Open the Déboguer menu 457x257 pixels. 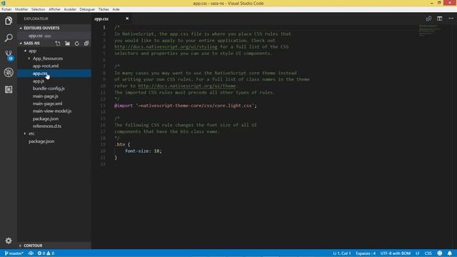click(87, 9)
